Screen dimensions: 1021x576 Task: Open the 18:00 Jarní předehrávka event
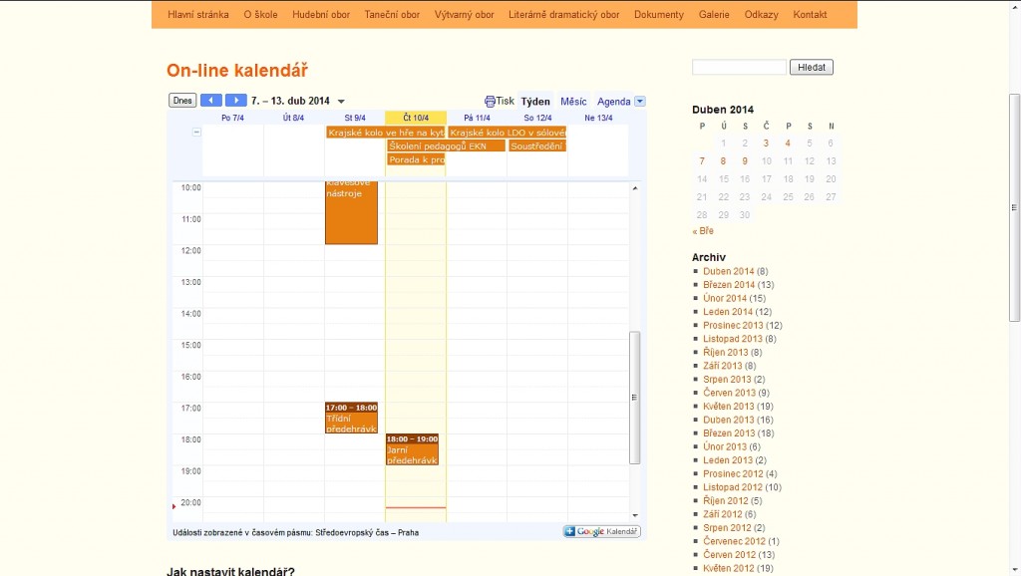click(x=412, y=450)
